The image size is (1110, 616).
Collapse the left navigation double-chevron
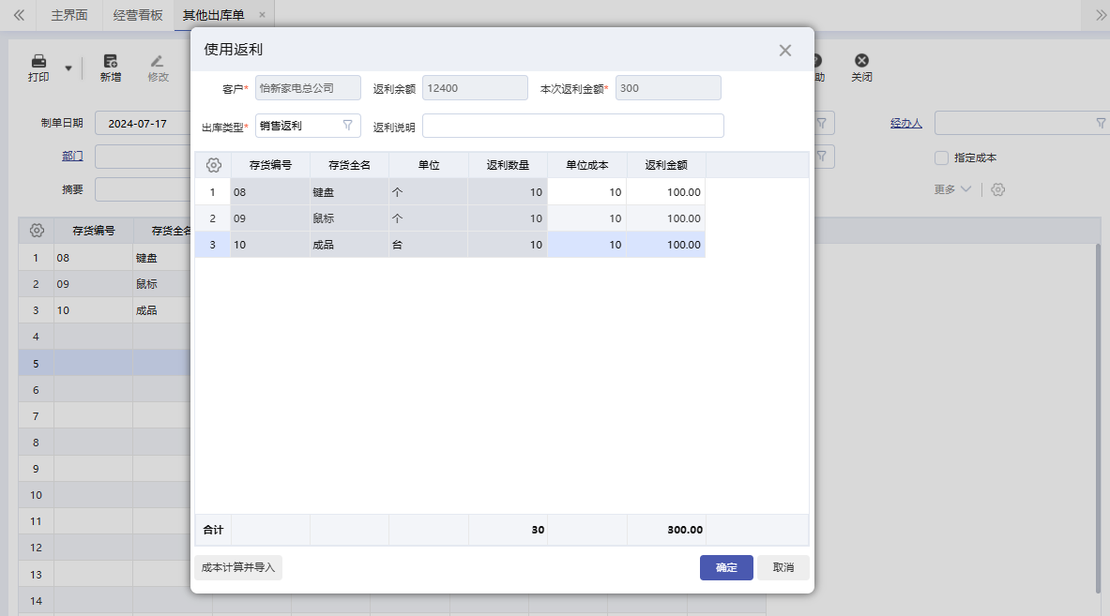click(x=19, y=15)
